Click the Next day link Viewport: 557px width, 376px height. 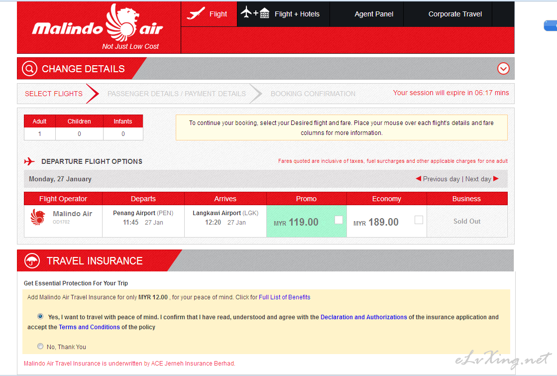pyautogui.click(x=478, y=179)
